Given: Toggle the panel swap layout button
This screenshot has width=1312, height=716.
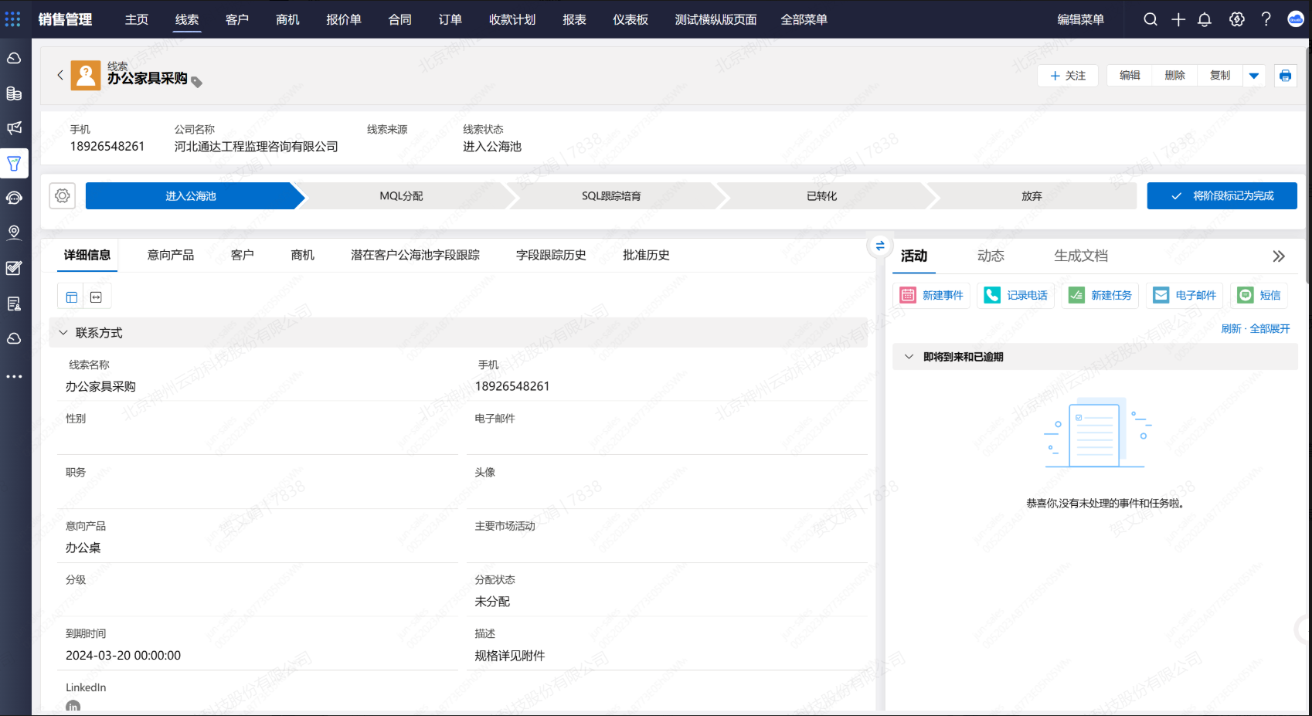Looking at the screenshot, I should coord(879,246).
